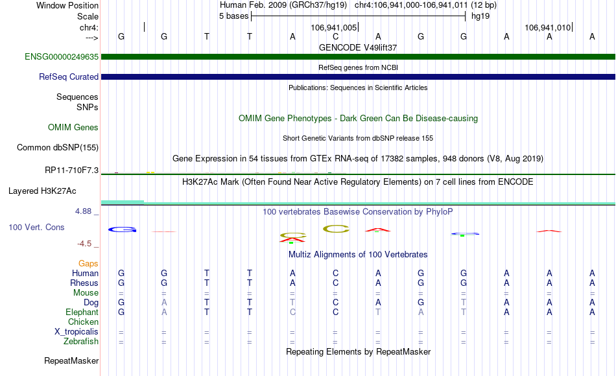The width and height of the screenshot is (616, 376).
Task: Click the RepeatMasker track label
Action: [x=71, y=360]
